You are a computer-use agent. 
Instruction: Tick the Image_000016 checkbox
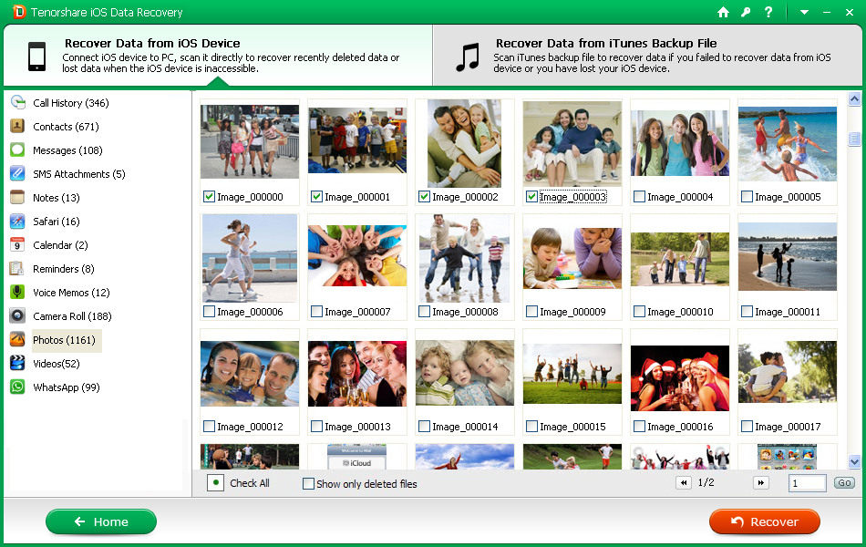pyautogui.click(x=640, y=427)
